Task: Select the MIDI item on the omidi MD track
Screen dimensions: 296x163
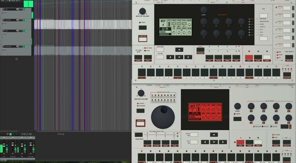Action: (x=83, y=25)
